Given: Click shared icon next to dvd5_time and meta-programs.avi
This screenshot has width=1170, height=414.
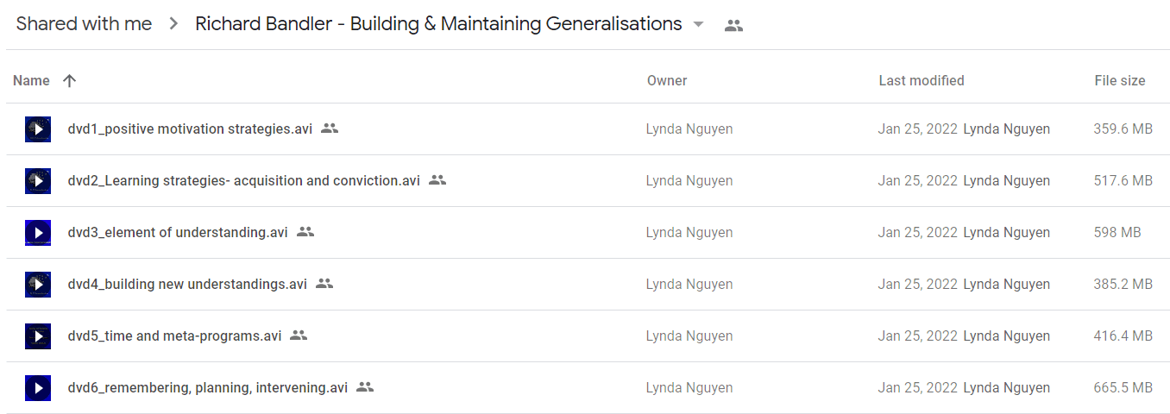Looking at the screenshot, I should point(299,336).
